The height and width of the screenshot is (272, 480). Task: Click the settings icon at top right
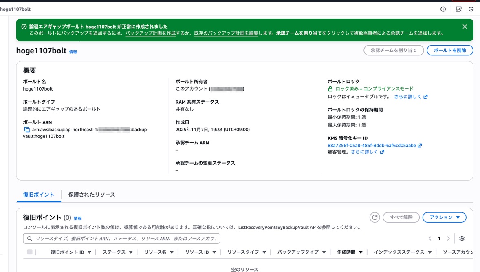pyautogui.click(x=471, y=9)
